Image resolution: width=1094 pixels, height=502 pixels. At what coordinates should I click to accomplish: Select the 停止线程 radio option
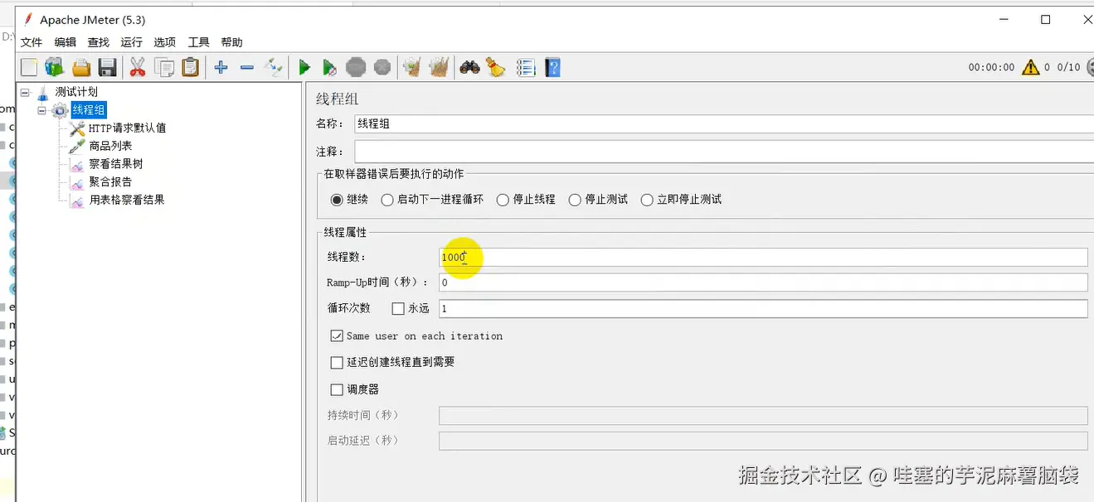coord(503,200)
